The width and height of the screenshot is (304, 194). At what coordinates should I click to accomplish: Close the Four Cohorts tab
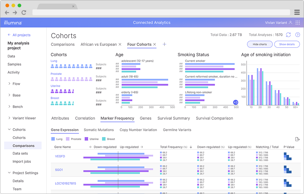click(154, 44)
